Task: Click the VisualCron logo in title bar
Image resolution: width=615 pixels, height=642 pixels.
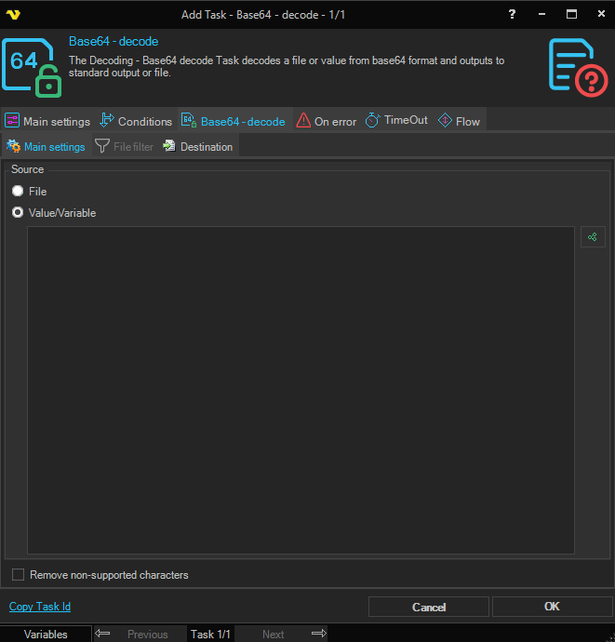Action: pyautogui.click(x=14, y=14)
